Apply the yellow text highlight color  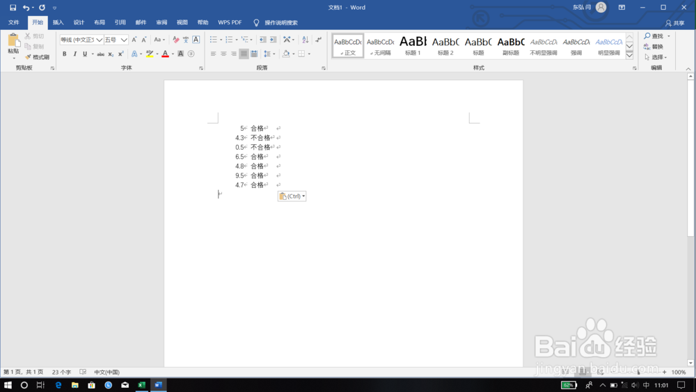[x=150, y=54]
